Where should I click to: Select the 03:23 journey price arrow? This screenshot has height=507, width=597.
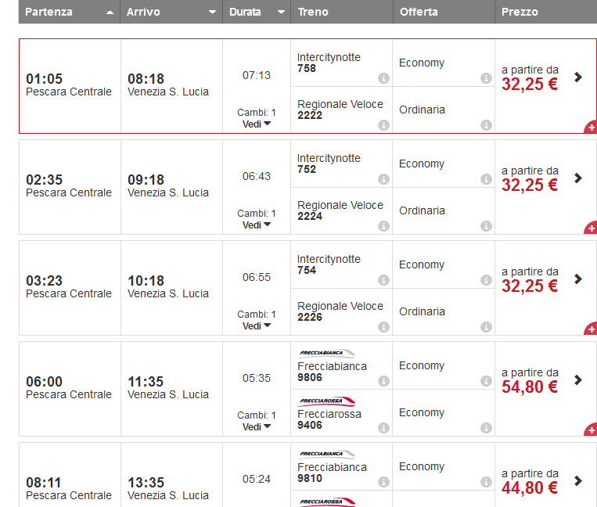coord(578,279)
